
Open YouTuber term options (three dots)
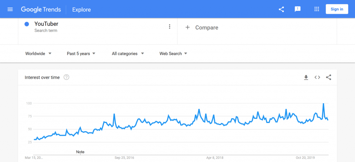click(x=170, y=27)
